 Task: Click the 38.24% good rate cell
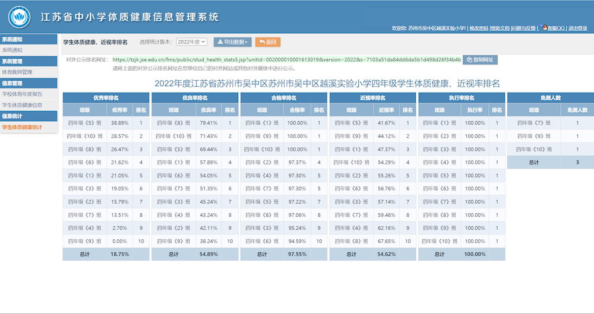208,241
